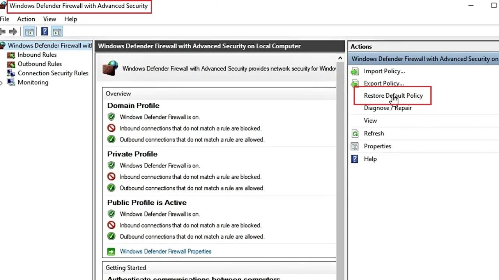Click the vertical scrollbar up arrow
This screenshot has height=280, width=499.
click(x=340, y=58)
